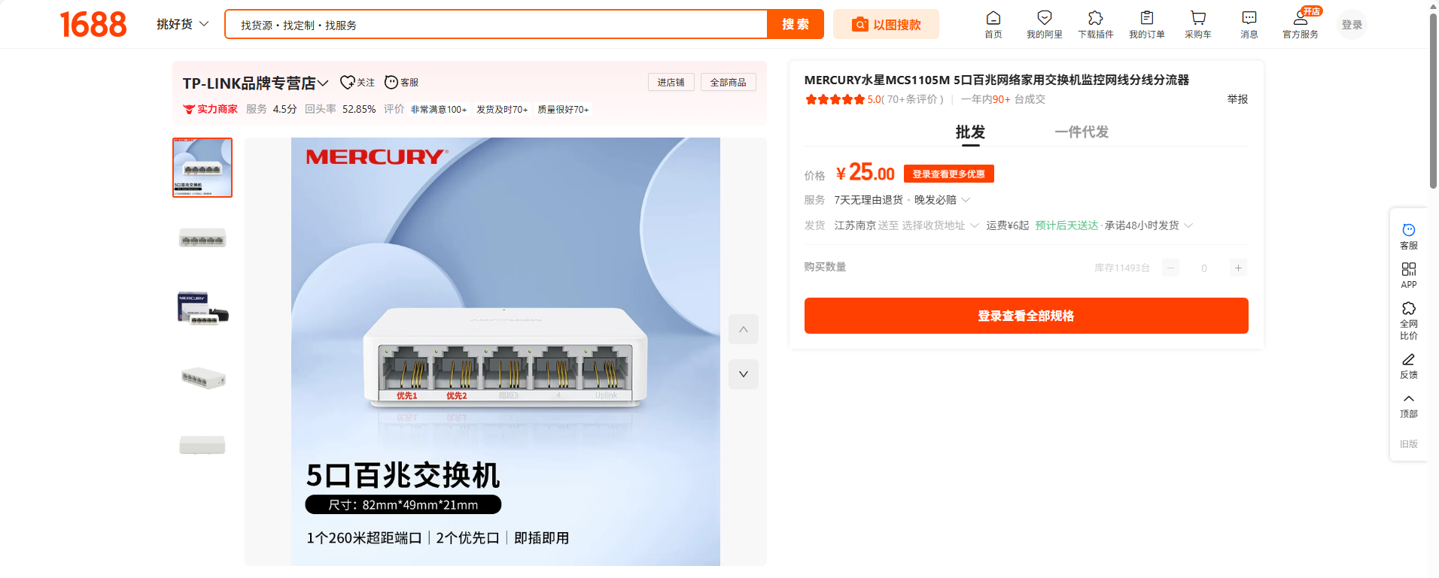1439x578 pixels.
Task: Click 登录查看更多优惠 badge
Action: click(x=948, y=174)
